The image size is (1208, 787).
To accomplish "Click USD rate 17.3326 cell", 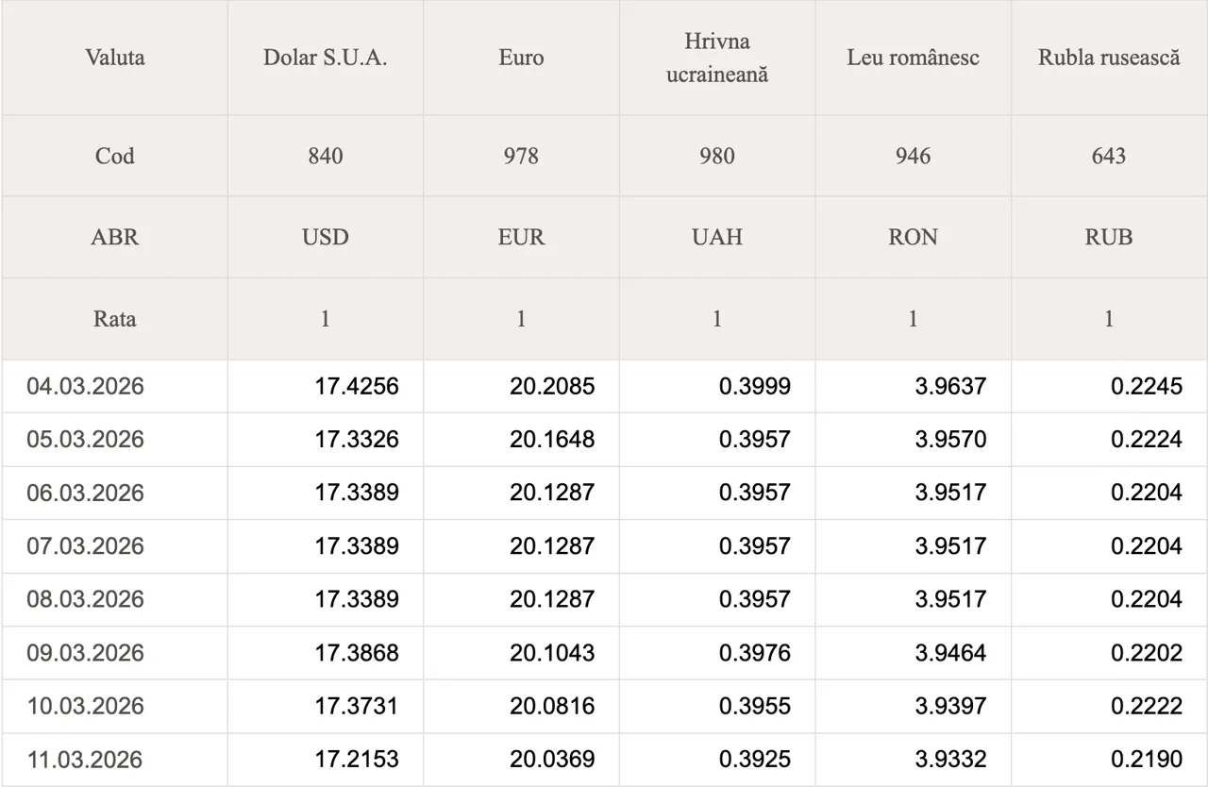I will [357, 440].
